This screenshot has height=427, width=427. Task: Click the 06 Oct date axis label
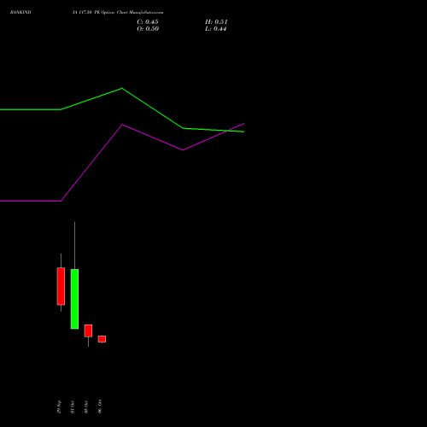(x=100, y=407)
